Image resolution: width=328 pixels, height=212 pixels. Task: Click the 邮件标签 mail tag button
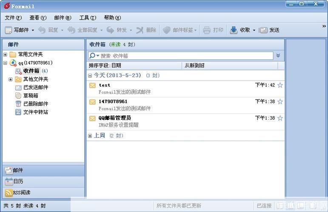click(180, 30)
